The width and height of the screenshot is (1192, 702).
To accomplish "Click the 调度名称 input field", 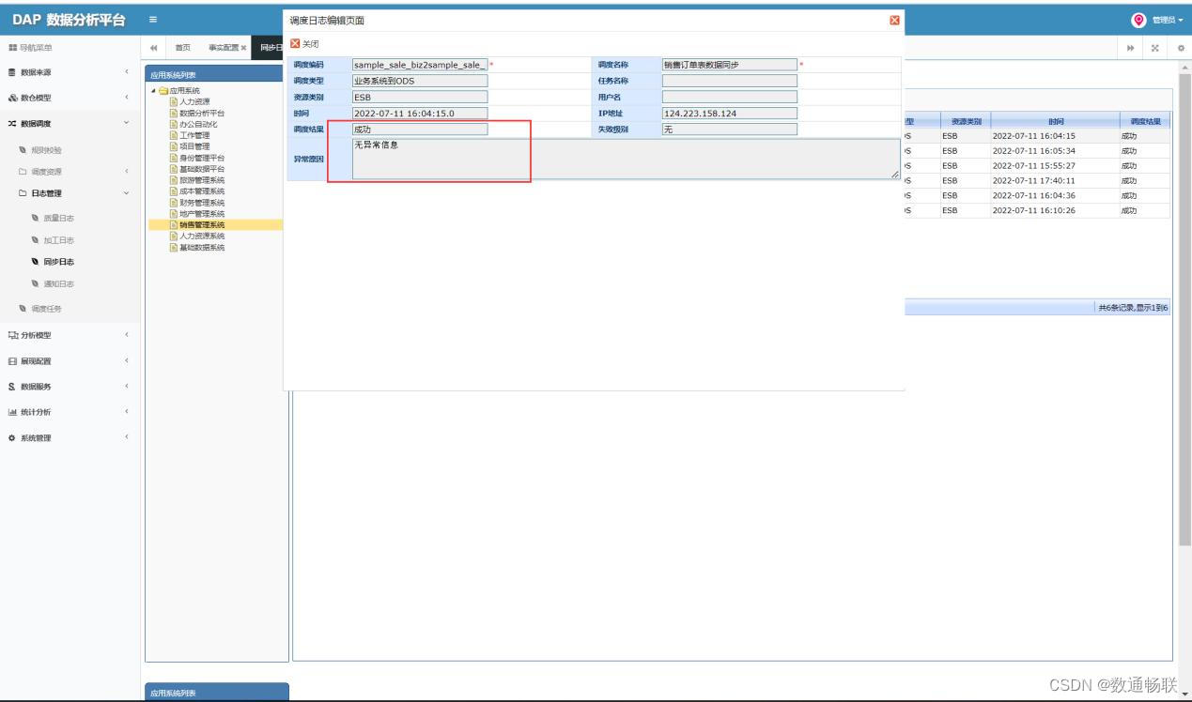I will [730, 65].
